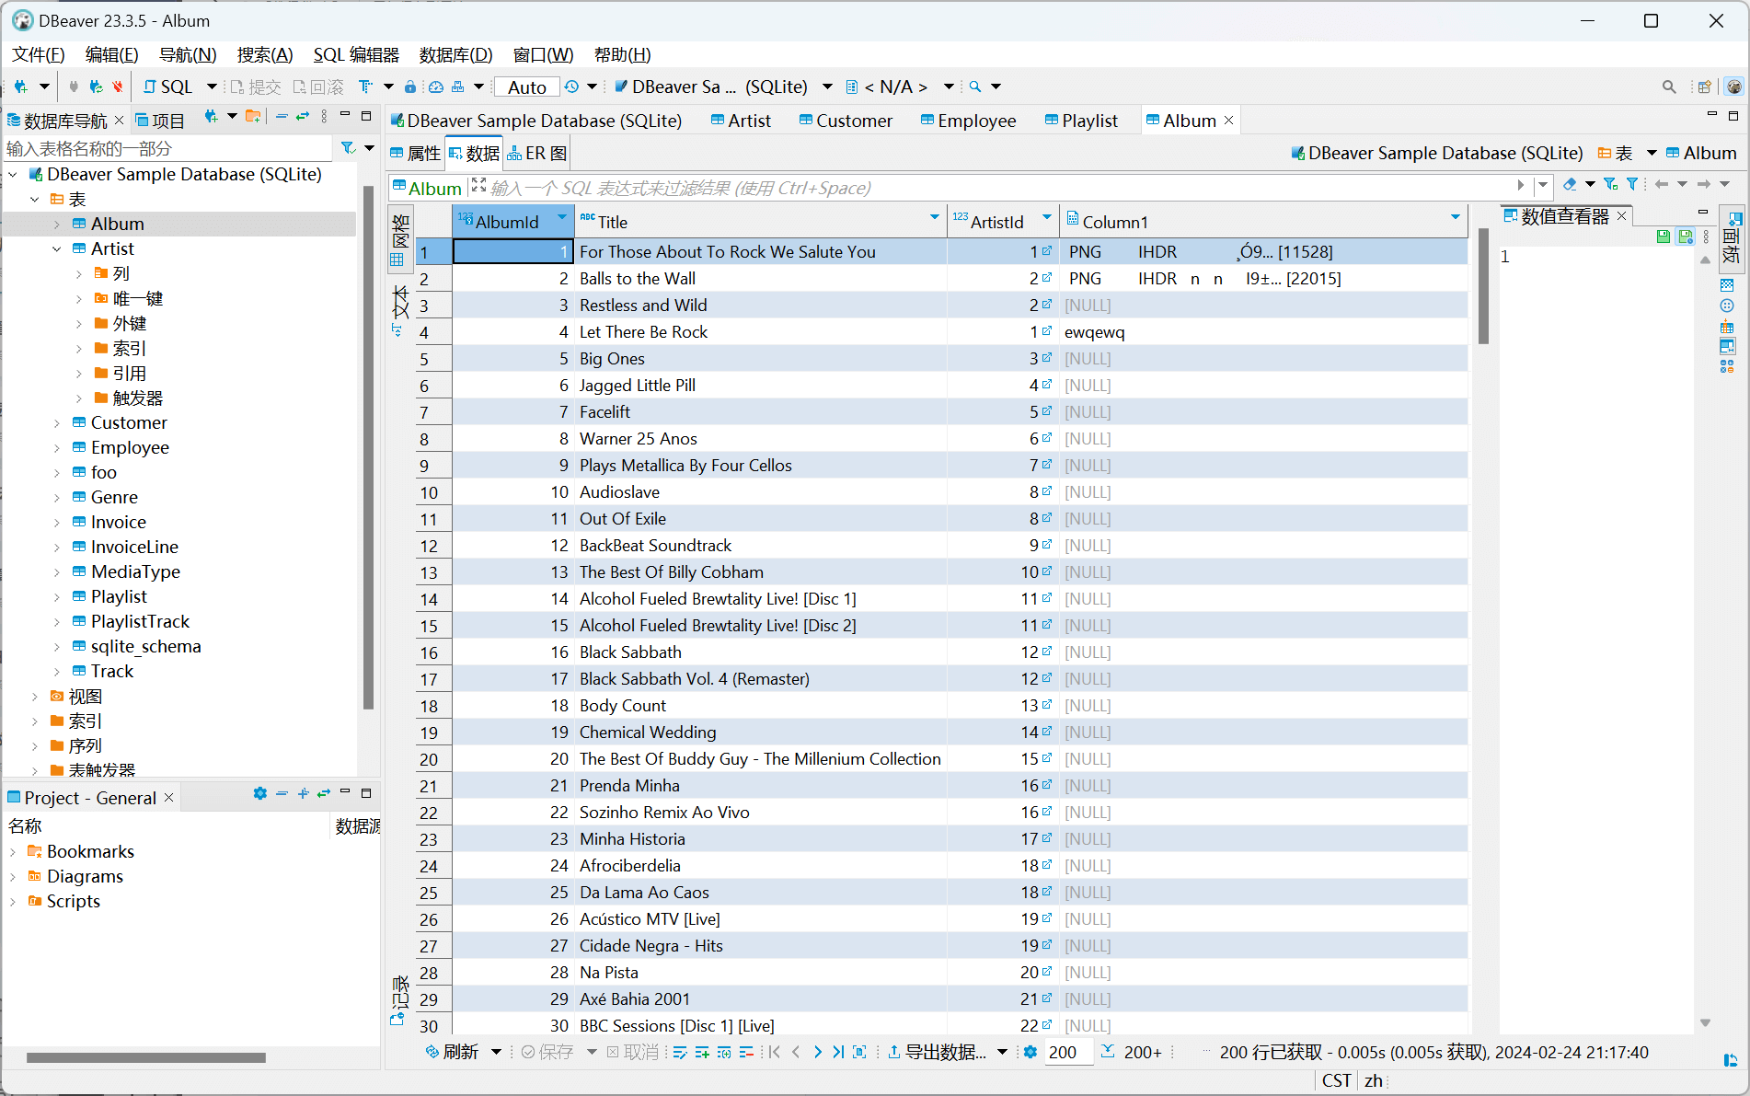
Task: Switch to the 属性 properties tab
Action: [415, 154]
